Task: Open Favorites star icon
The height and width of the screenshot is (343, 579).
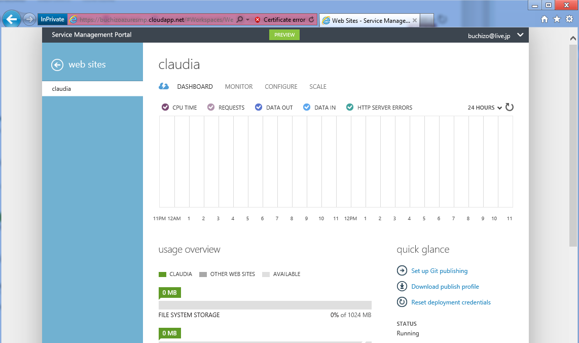Action: pos(557,19)
